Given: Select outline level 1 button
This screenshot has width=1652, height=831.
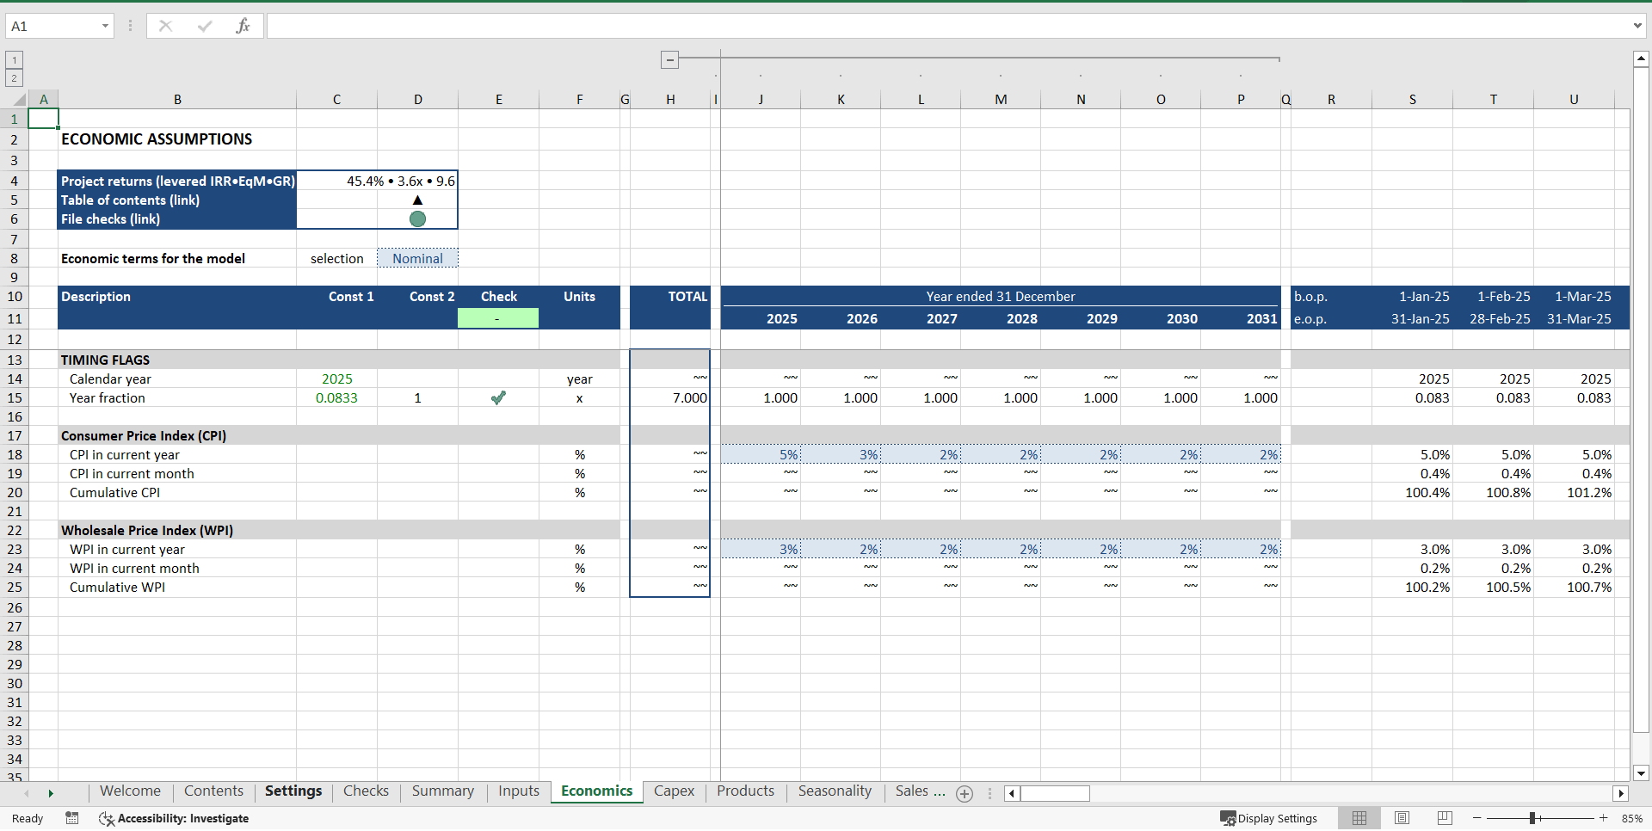Looking at the screenshot, I should point(14,59).
